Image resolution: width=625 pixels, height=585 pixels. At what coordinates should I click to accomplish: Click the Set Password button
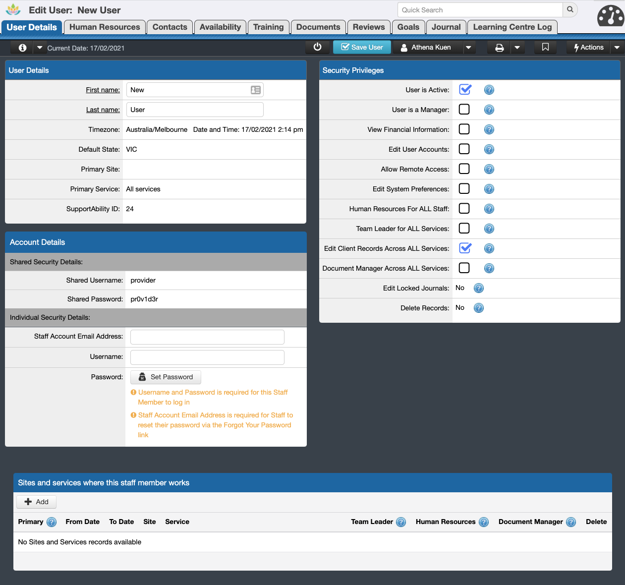[166, 377]
